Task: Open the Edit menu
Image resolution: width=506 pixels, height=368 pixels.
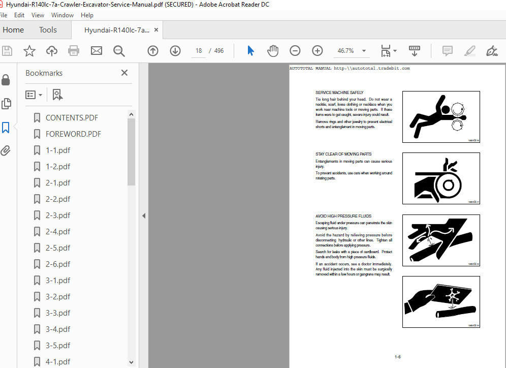Action: click(x=19, y=15)
